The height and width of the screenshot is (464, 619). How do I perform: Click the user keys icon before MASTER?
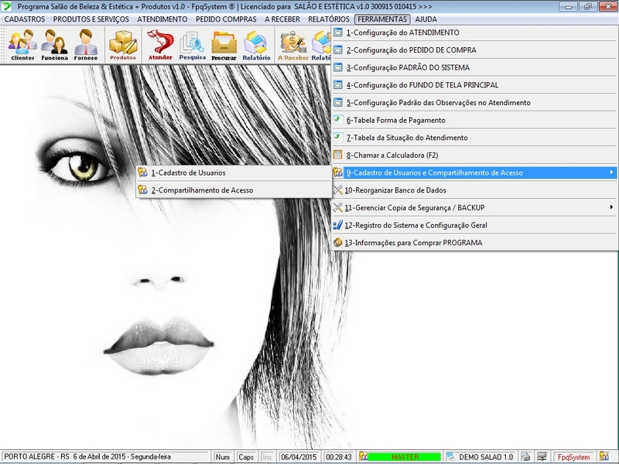[x=363, y=456]
